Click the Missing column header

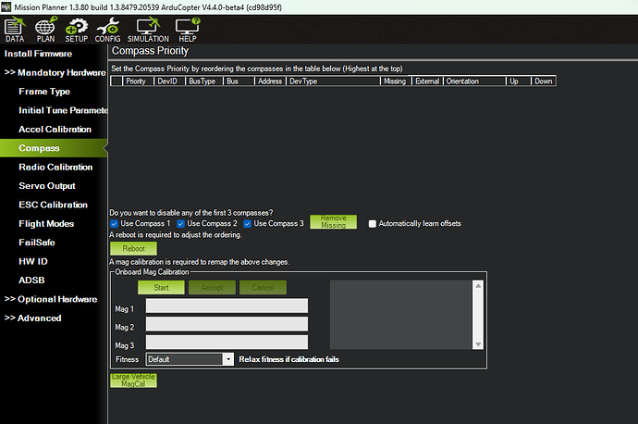pos(396,81)
